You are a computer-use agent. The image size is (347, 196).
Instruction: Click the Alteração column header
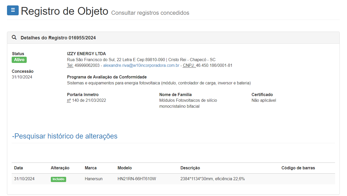(60, 168)
